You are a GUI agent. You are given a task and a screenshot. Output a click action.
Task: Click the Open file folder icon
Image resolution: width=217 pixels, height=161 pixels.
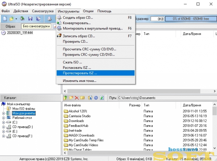(12, 19)
